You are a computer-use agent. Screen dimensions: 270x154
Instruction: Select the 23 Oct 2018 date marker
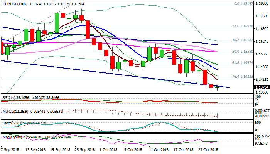pos(208,150)
